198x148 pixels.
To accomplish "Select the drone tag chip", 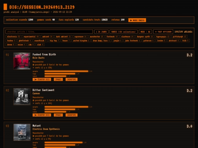I will point(11,45).
